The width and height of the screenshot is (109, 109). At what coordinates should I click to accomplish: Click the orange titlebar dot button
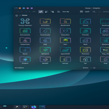(20, 8)
